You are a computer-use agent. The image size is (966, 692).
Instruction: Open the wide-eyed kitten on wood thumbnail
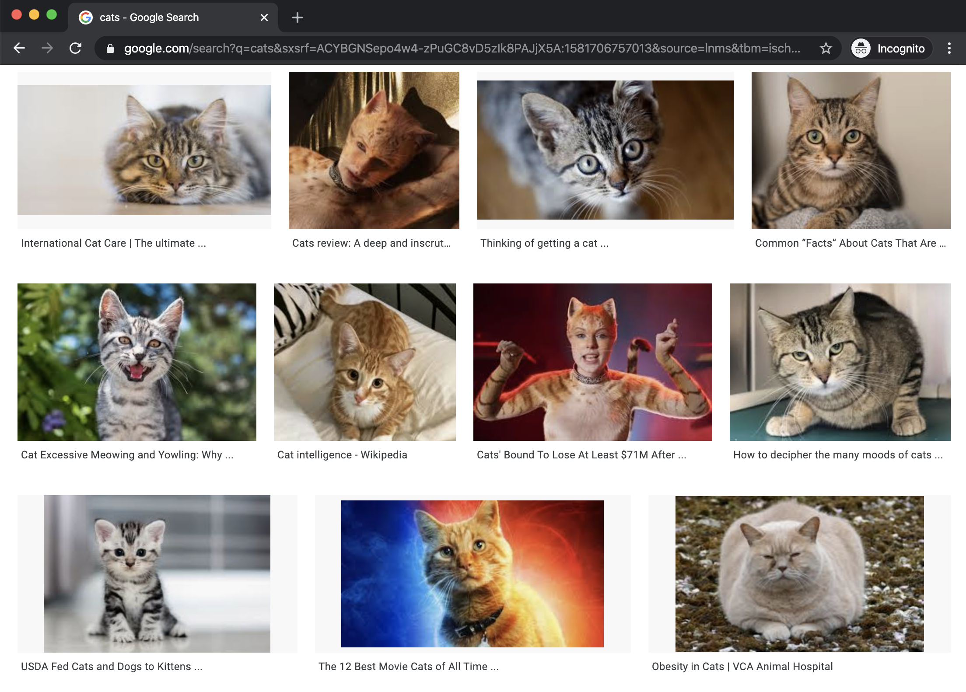tap(605, 150)
